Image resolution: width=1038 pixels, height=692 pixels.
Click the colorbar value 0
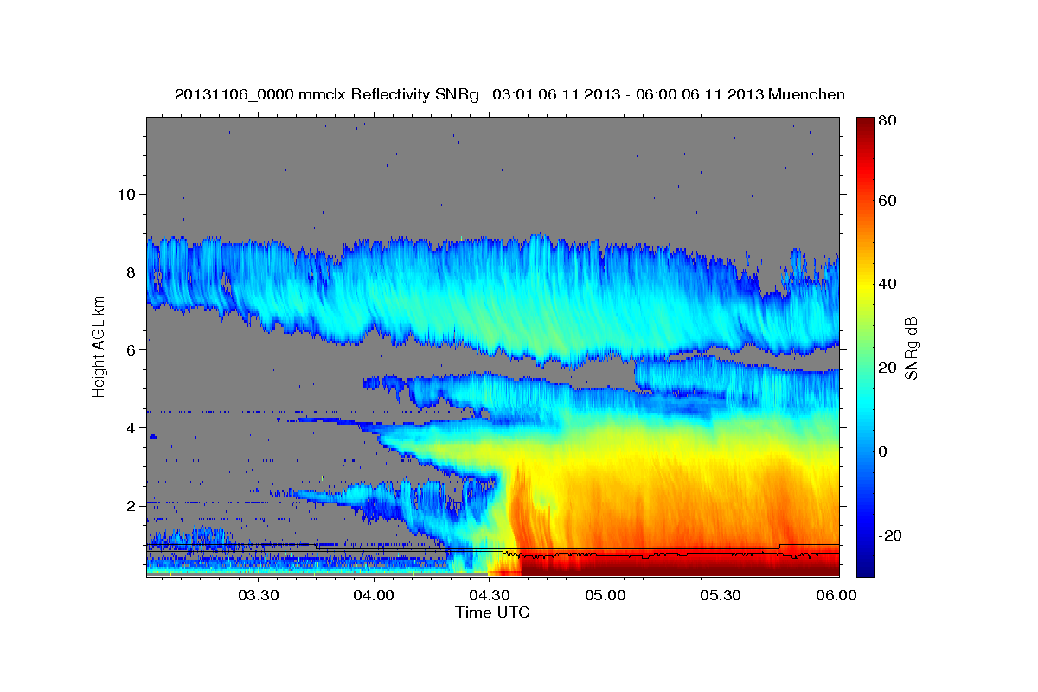tap(883, 452)
